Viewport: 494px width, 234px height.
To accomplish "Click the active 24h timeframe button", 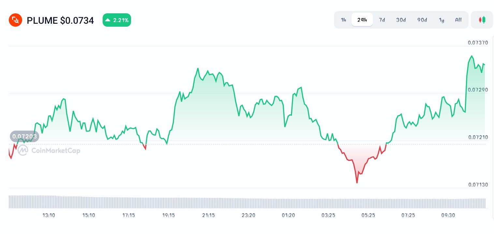I will pos(362,19).
